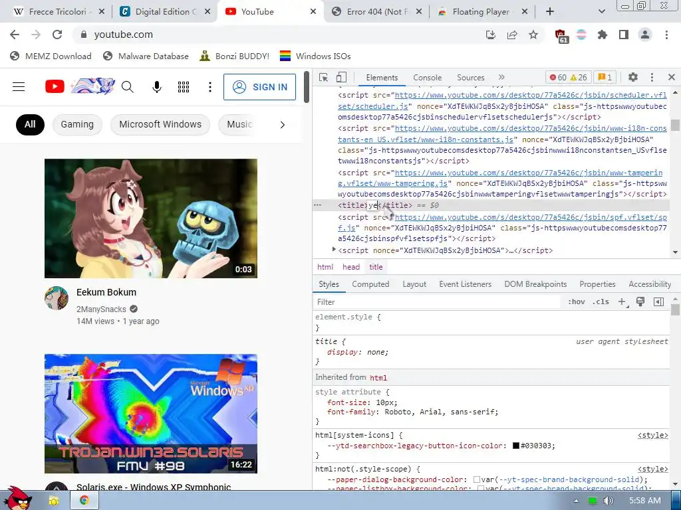Switch to DevTools Sources tab
Screen dimensions: 681x510
(470, 78)
